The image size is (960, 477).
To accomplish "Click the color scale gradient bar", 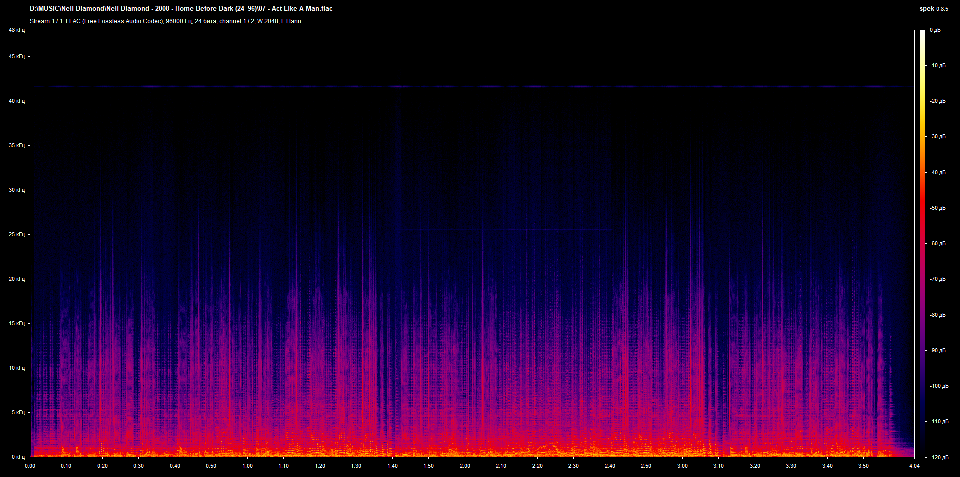I will tap(922, 243).
